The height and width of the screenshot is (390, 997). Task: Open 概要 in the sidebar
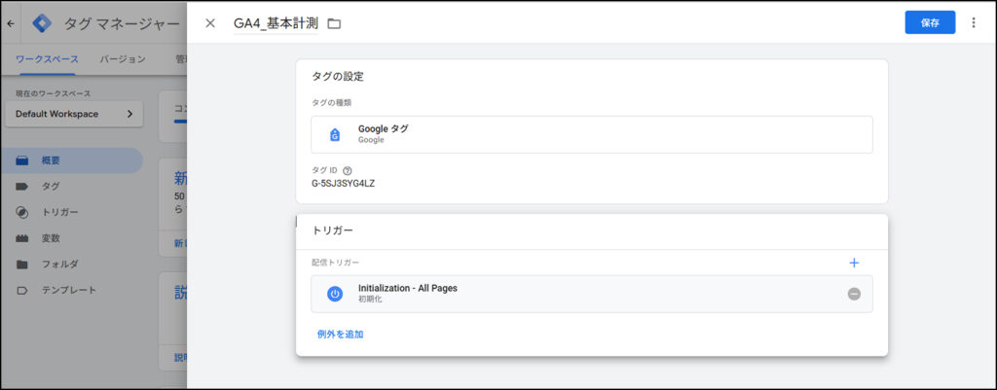72,160
